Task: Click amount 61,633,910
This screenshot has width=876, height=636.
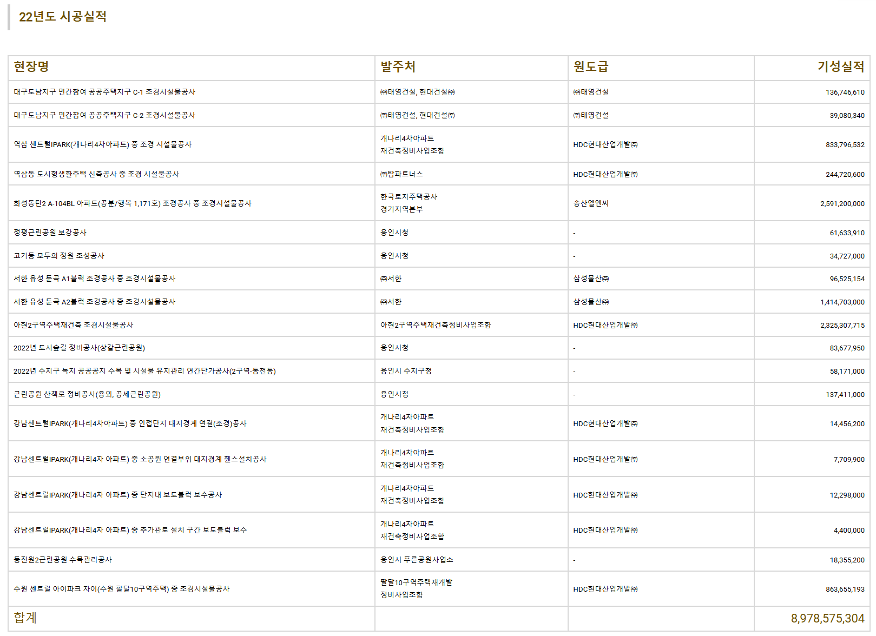Action: click(x=847, y=233)
